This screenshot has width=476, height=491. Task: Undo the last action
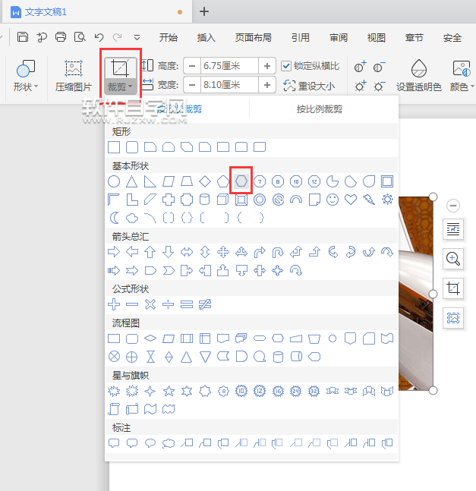click(x=99, y=37)
